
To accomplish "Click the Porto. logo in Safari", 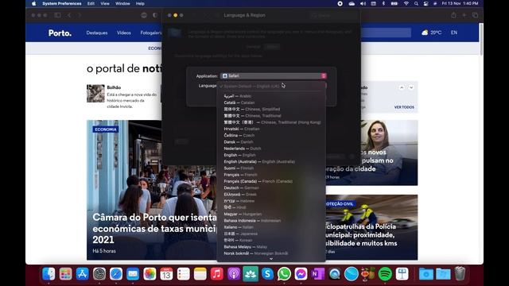I will (60, 33).
